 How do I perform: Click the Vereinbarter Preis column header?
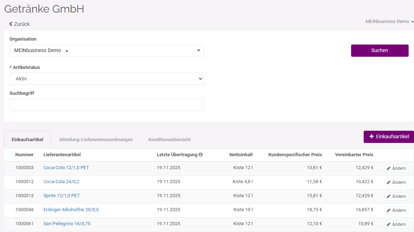pos(354,155)
